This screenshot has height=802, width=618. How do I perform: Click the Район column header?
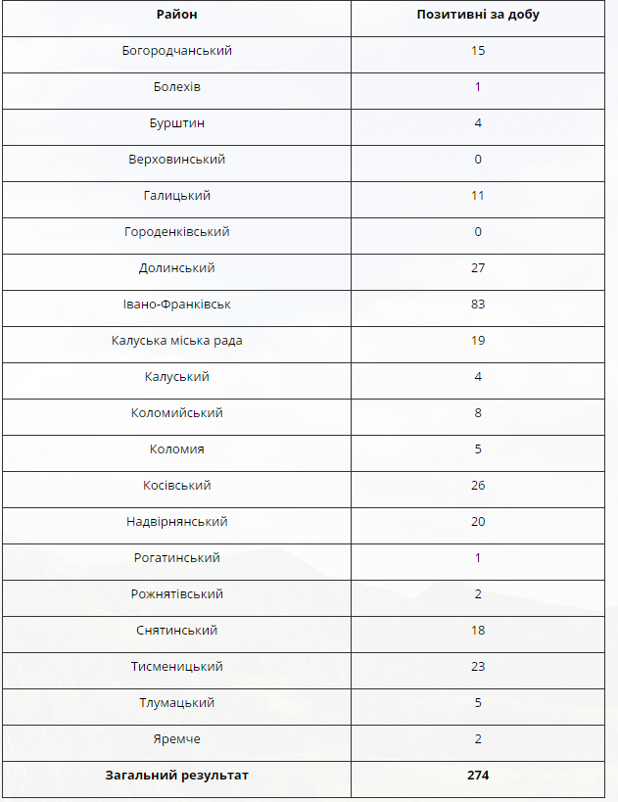177,15
